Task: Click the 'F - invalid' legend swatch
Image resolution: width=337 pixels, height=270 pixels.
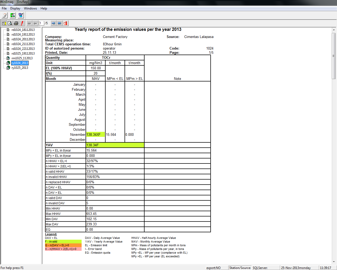Action: point(63,242)
